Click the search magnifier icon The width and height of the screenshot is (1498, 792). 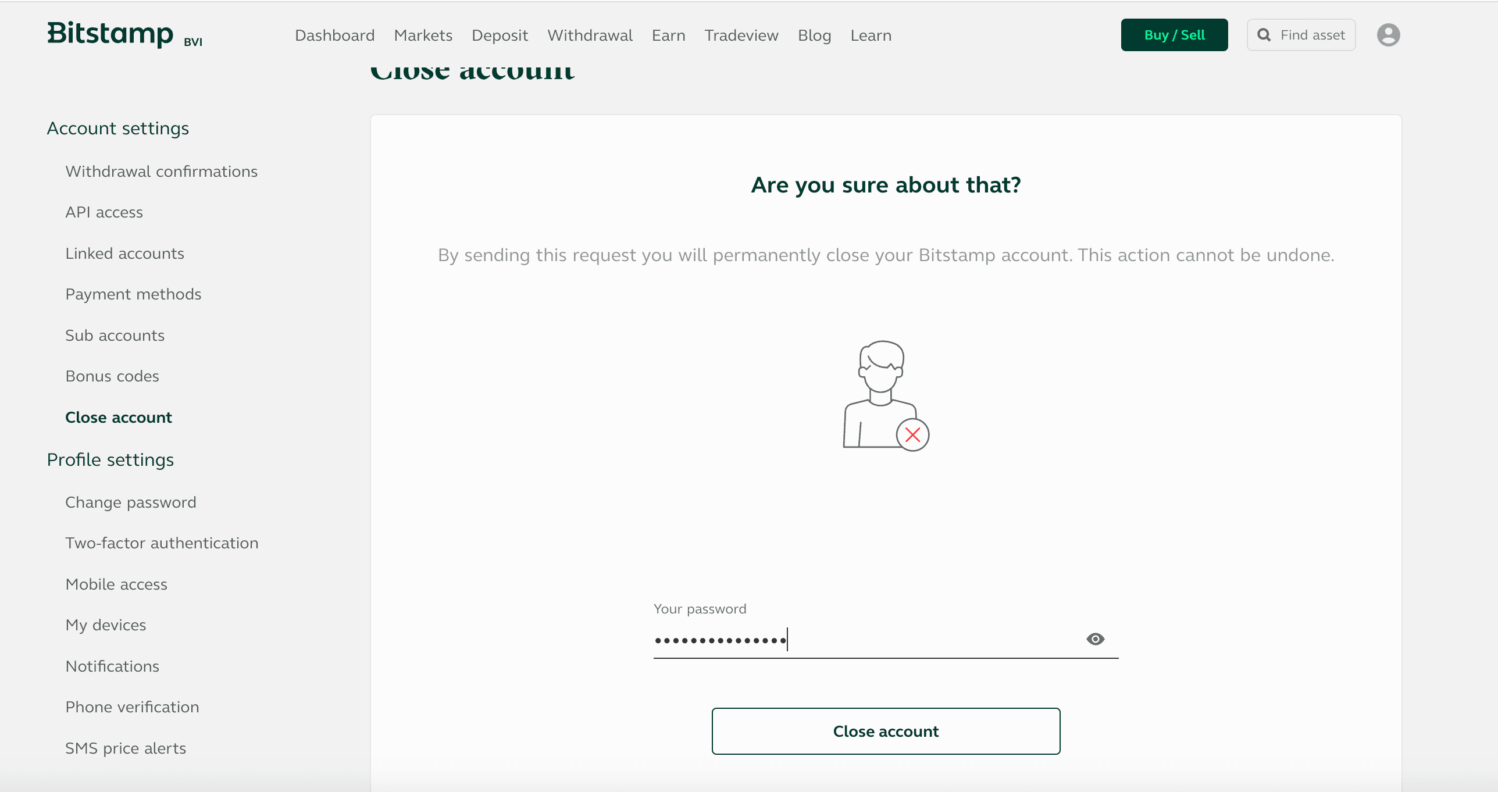coord(1264,35)
